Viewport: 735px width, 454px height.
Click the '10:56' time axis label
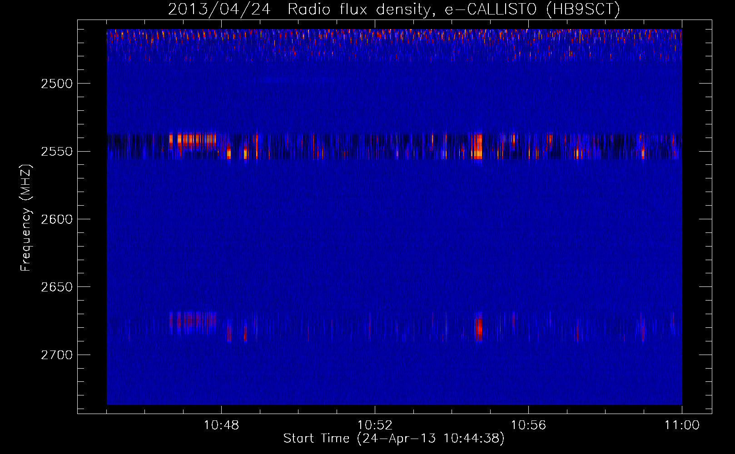point(528,425)
